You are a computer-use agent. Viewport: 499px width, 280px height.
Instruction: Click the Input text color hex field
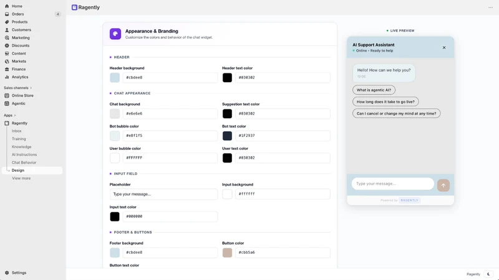click(170, 217)
